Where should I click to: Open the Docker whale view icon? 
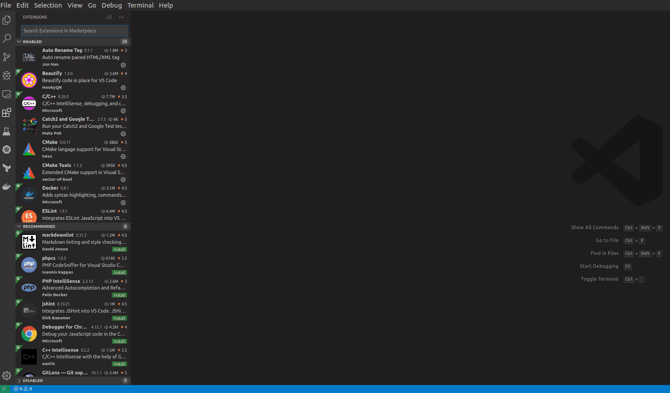(x=7, y=187)
